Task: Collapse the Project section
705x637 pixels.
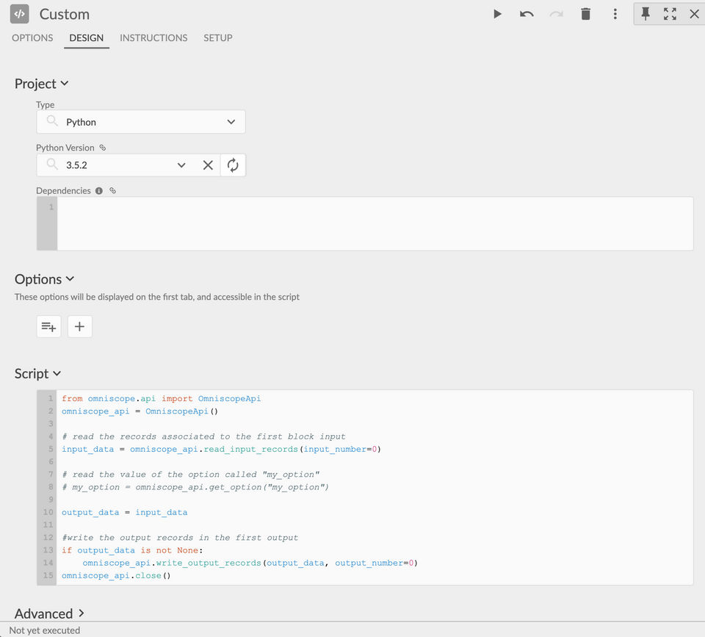Action: pos(41,84)
